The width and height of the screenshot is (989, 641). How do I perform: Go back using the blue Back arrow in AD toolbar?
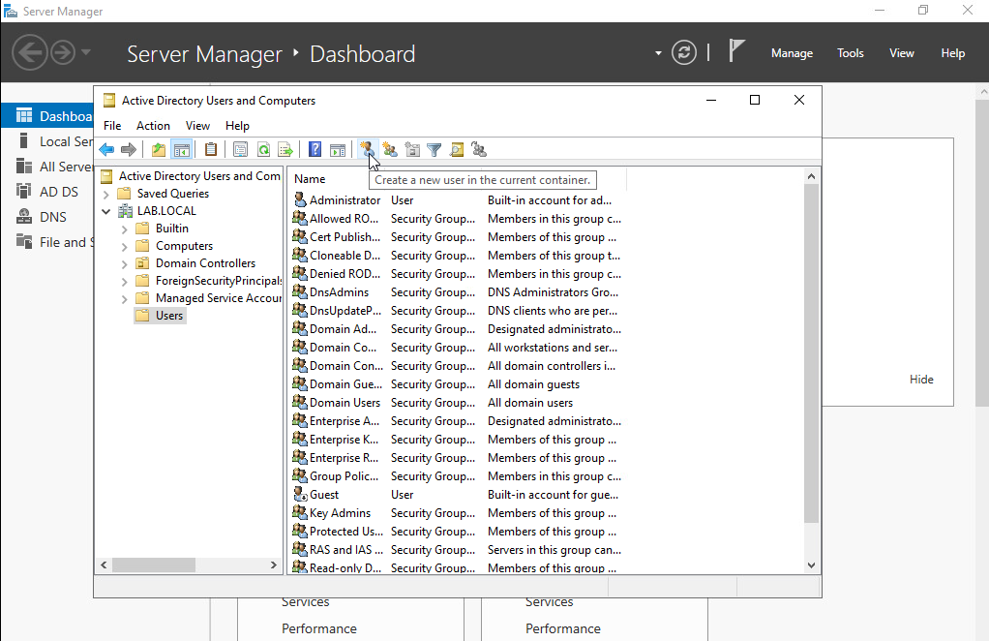click(106, 149)
